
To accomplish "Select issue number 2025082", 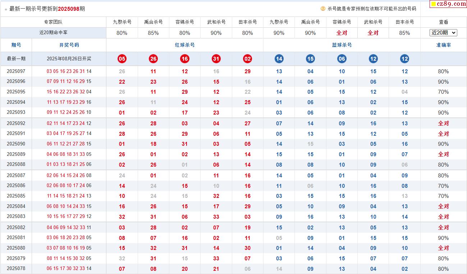I will [x=16, y=227].
